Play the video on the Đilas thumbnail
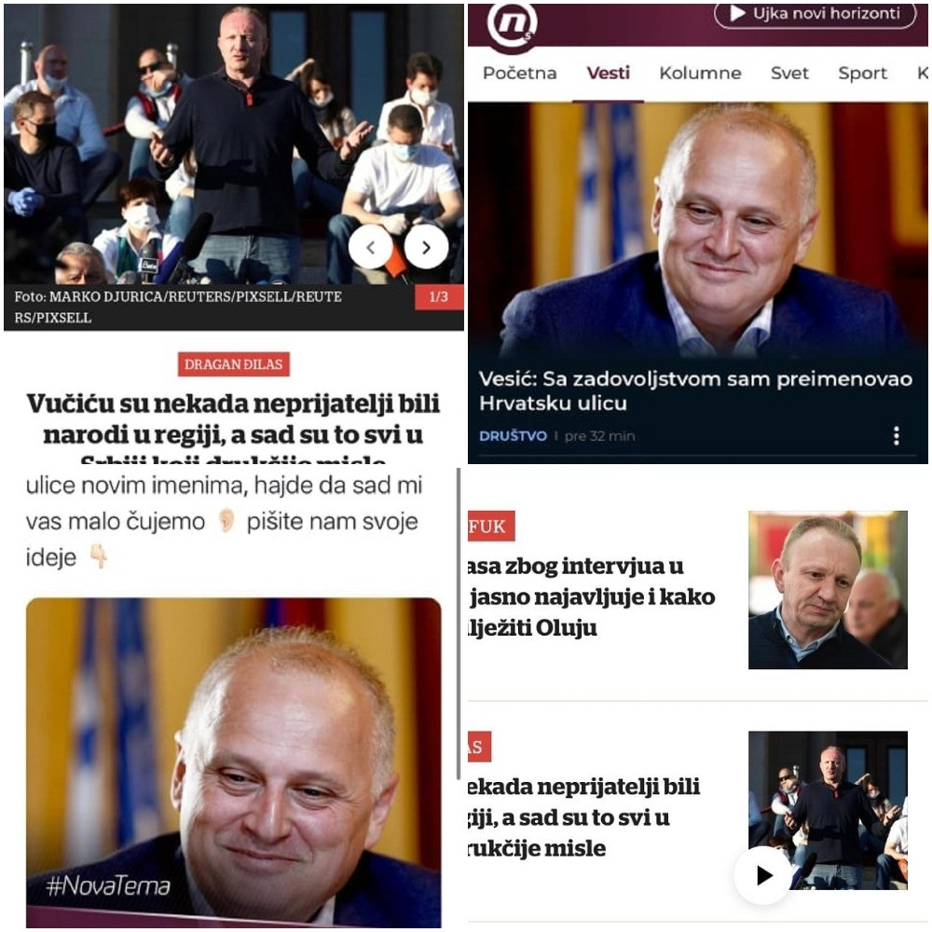 click(762, 875)
